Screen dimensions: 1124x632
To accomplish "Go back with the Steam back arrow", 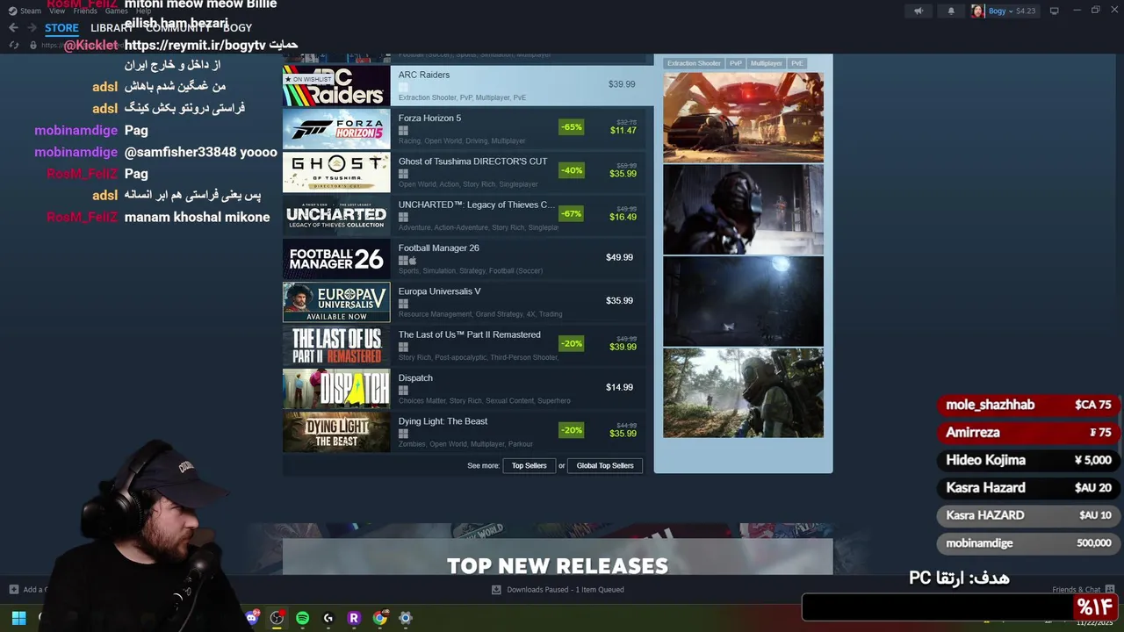I will (x=13, y=28).
